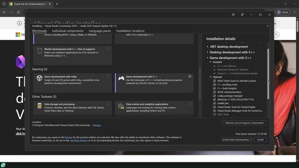Click the Game development with Unity icon

click(39, 78)
